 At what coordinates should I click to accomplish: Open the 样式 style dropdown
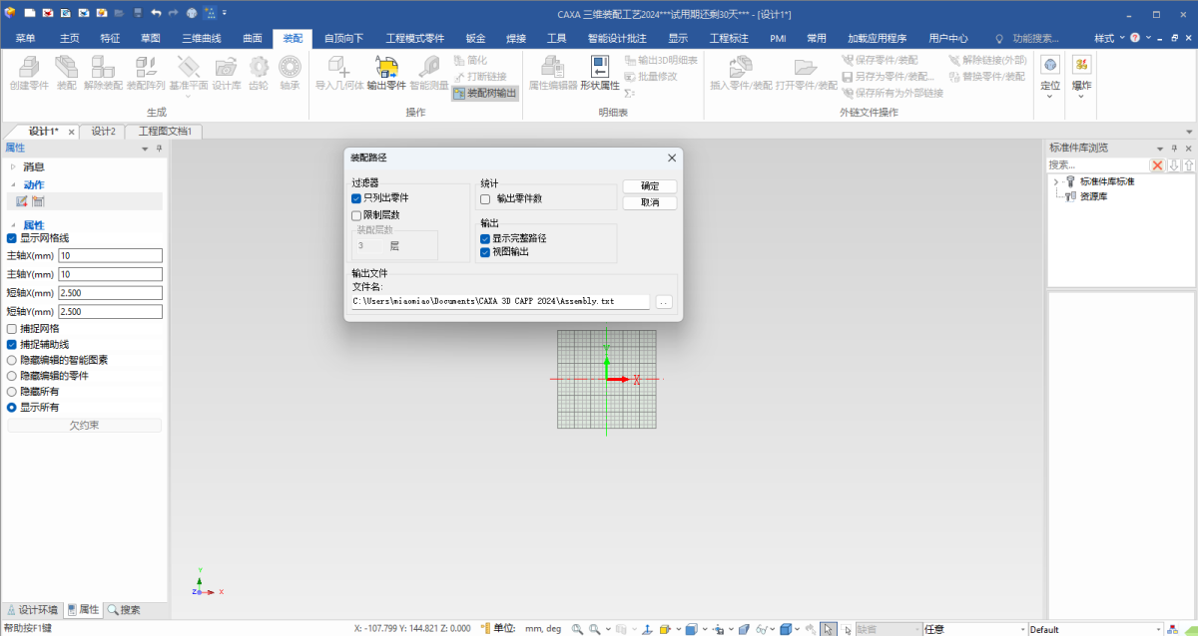point(1108,38)
